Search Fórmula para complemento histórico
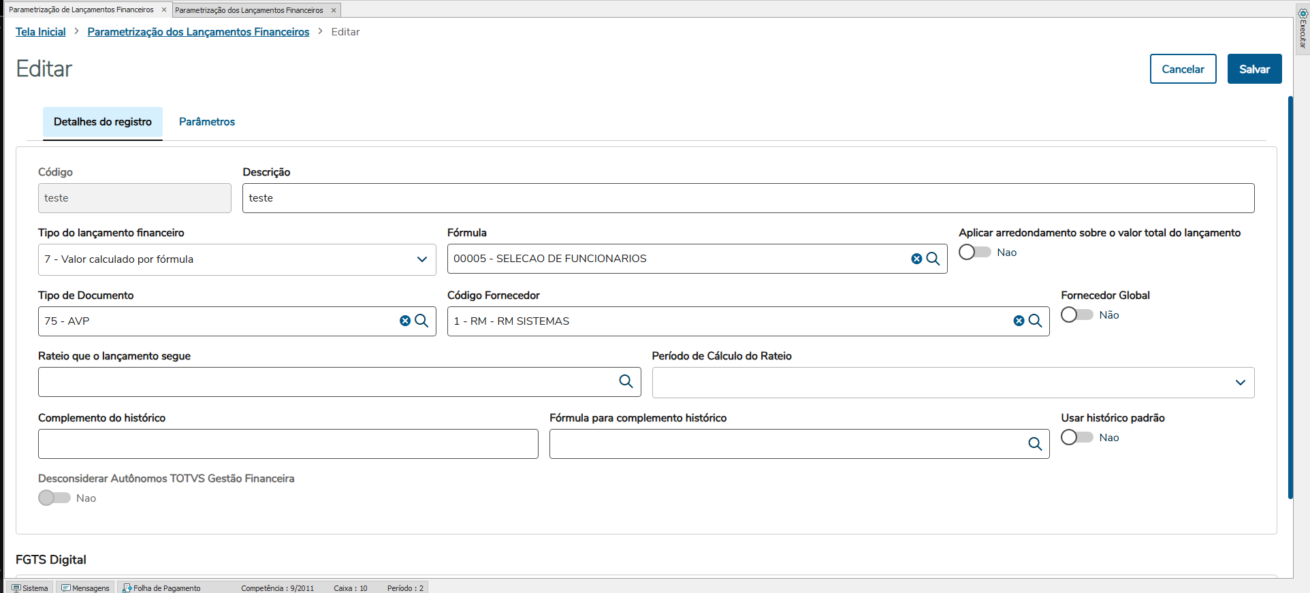 tap(1035, 444)
